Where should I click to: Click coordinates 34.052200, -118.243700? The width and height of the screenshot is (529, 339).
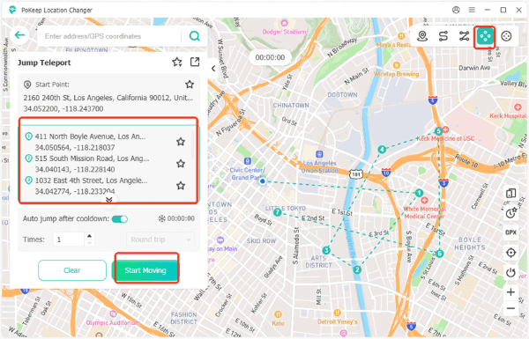click(63, 109)
